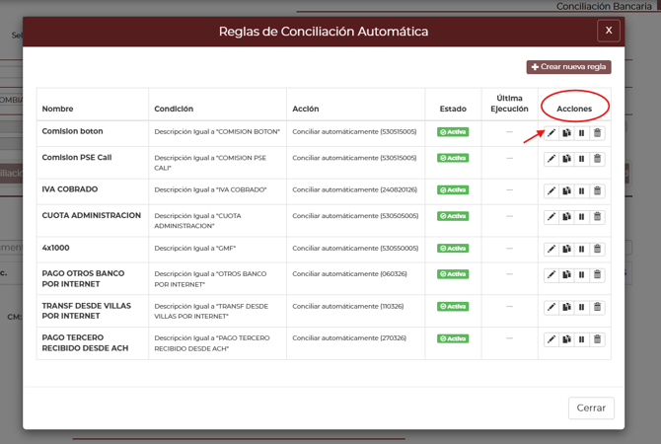
Task: Select the Última Ejecución column header
Action: (509, 104)
